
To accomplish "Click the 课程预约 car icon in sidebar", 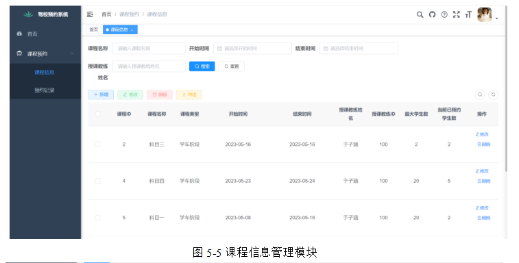I will coord(19,53).
